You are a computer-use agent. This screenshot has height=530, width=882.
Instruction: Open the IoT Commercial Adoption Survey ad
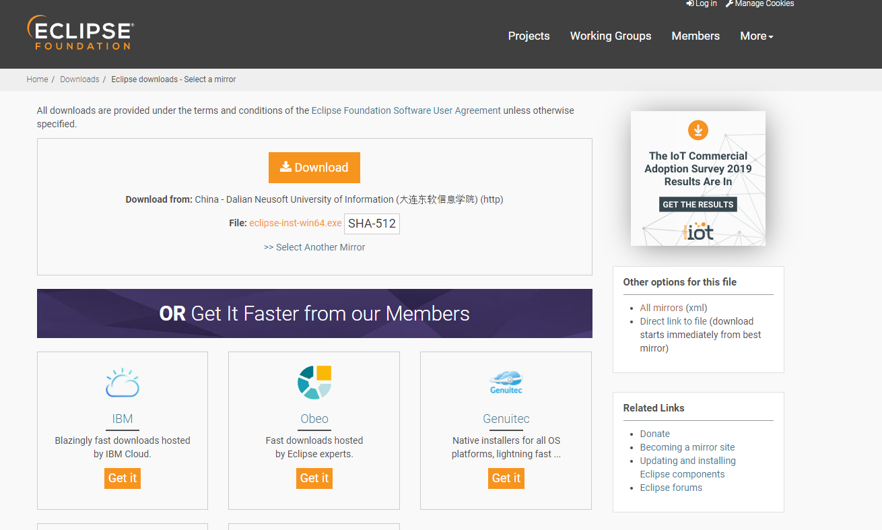click(698, 178)
